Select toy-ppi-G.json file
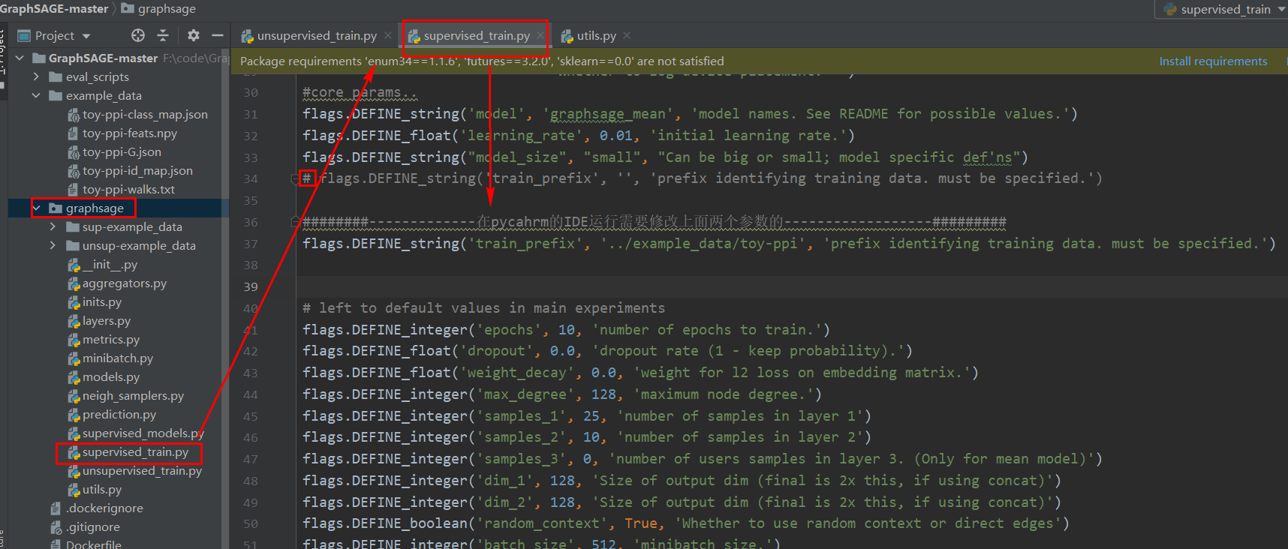1288x549 pixels. [122, 151]
